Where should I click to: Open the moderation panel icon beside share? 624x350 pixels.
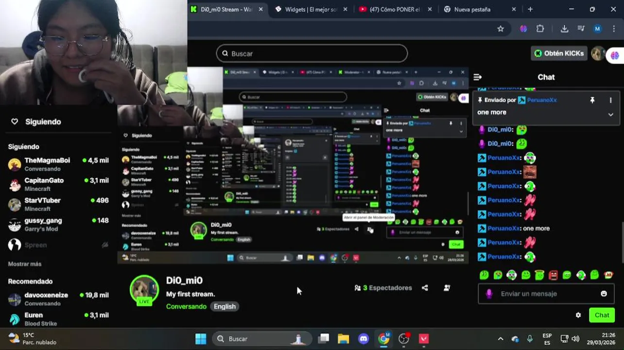(x=447, y=288)
